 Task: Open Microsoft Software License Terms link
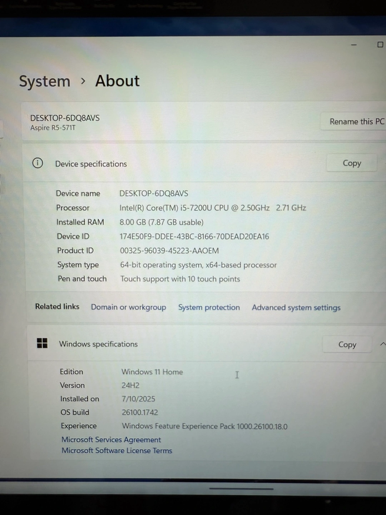pos(117,451)
